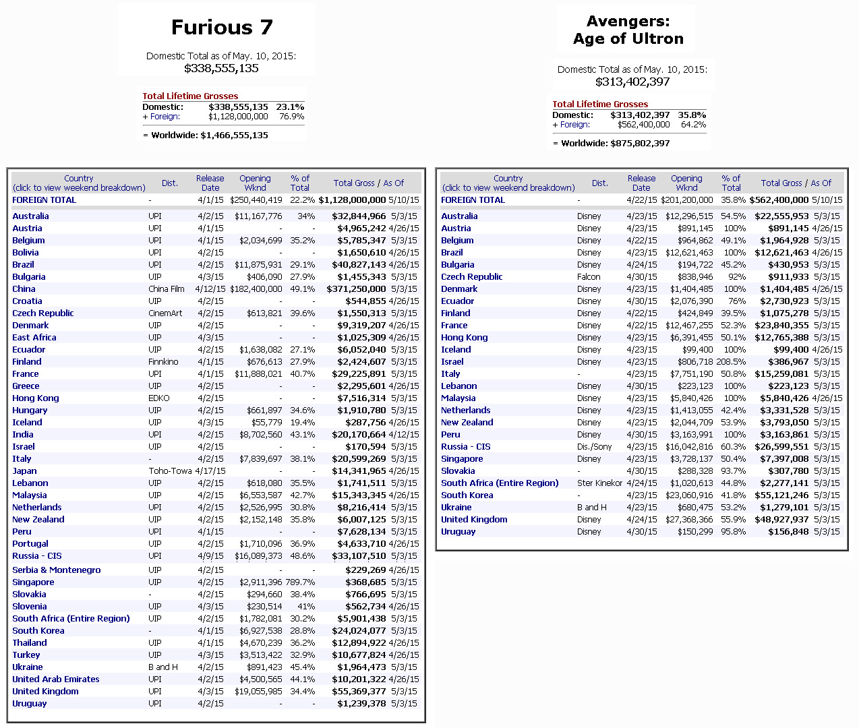Sort Furious 7 table by Release Date
The height and width of the screenshot is (728, 859).
pyautogui.click(x=210, y=183)
